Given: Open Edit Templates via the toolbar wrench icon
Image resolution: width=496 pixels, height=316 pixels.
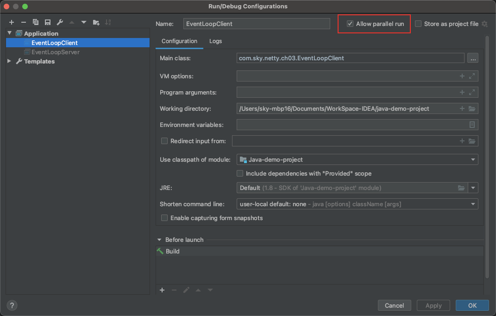Looking at the screenshot, I should 60,22.
